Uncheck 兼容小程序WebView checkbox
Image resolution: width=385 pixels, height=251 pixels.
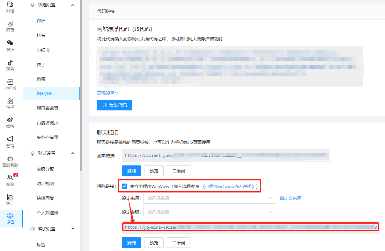pos(124,186)
